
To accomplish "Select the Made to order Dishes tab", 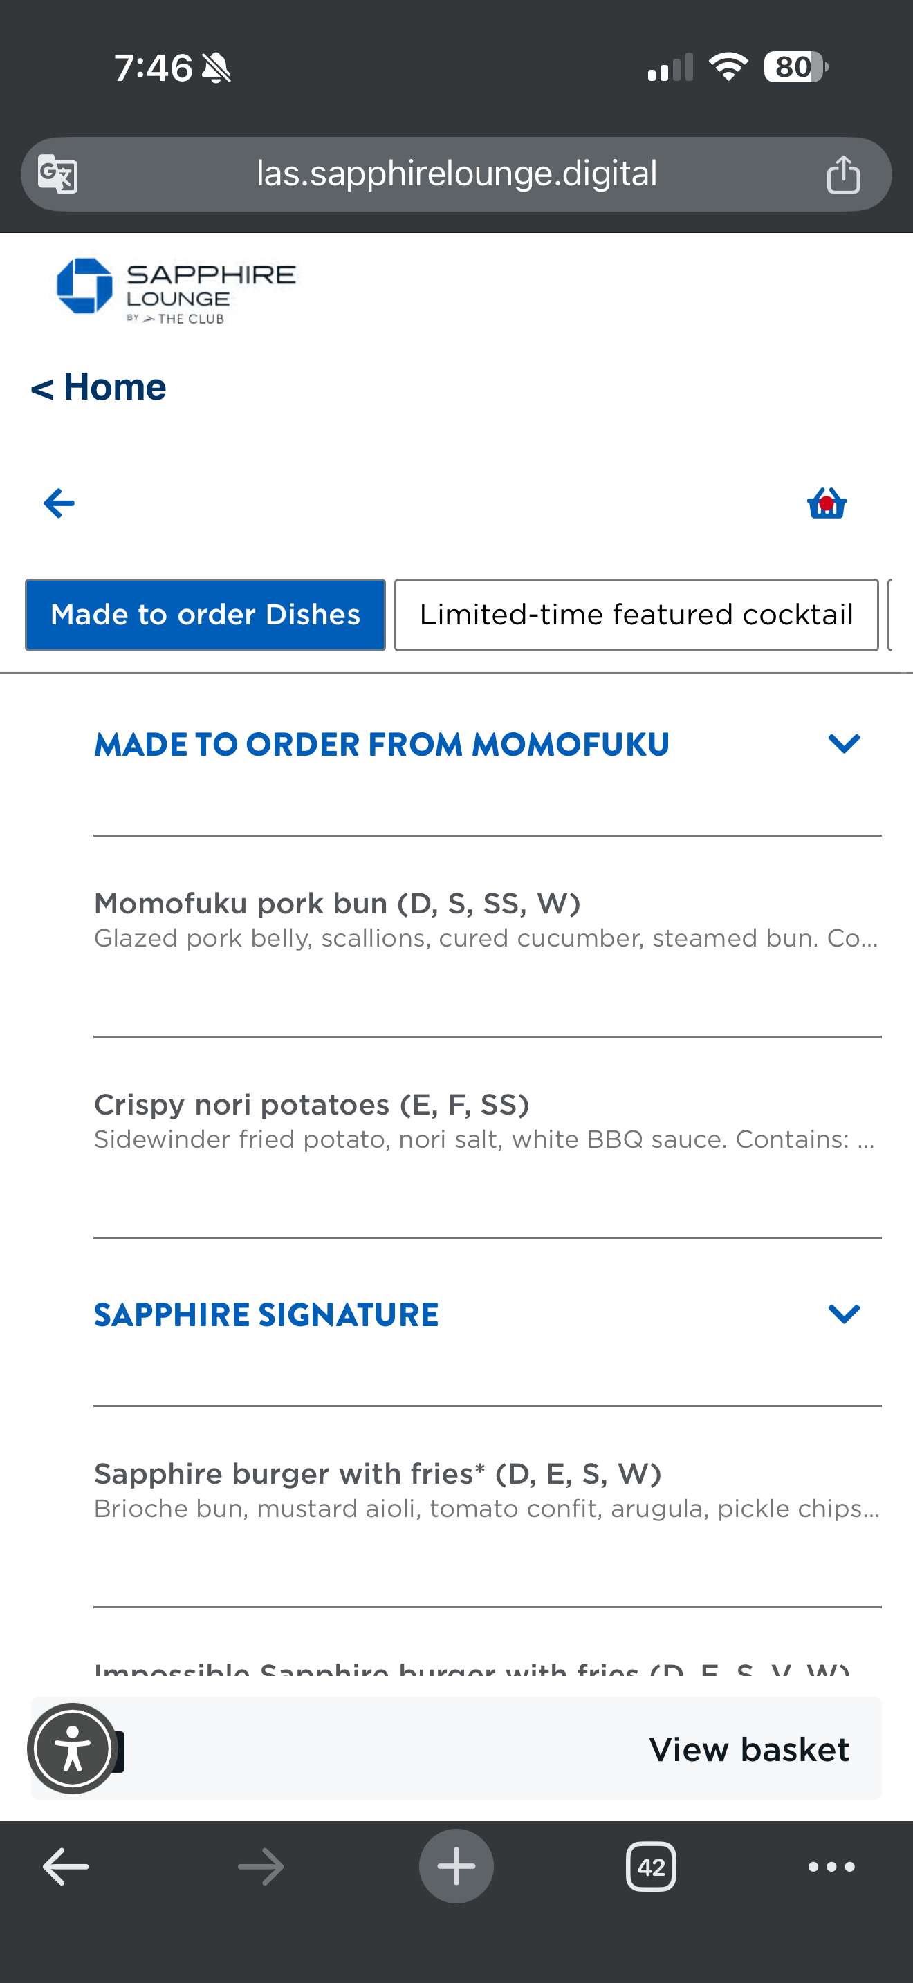I will click(205, 615).
